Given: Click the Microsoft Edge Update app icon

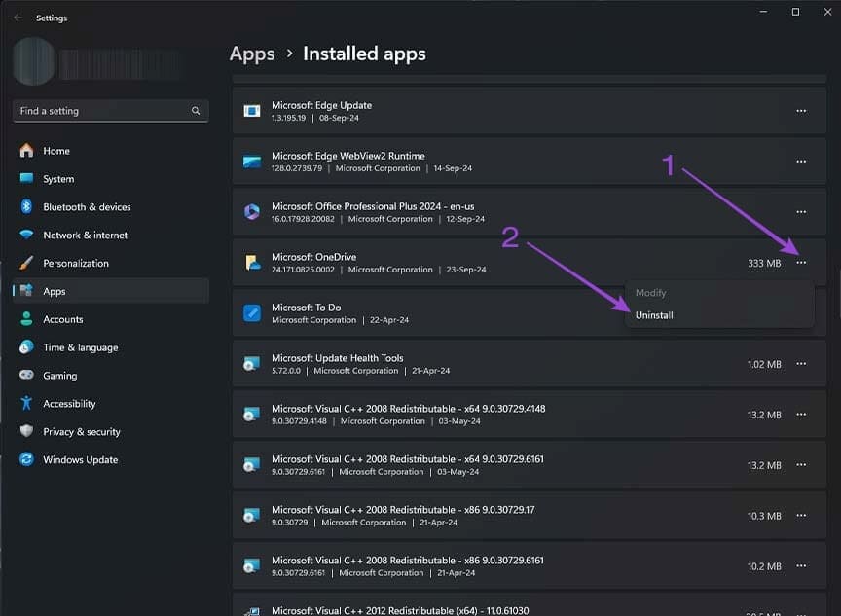Looking at the screenshot, I should 251,111.
